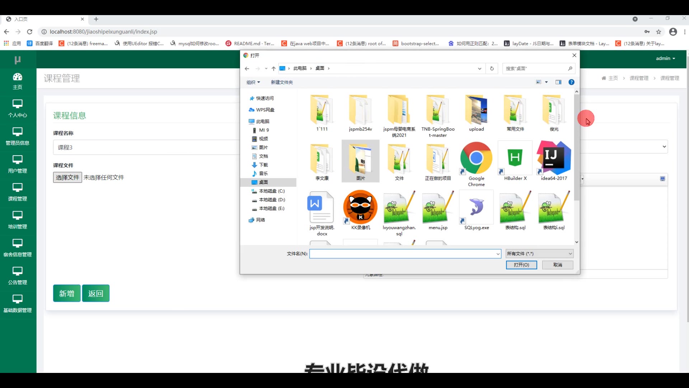The width and height of the screenshot is (689, 388).
Task: Expand the file name combo box
Action: pyautogui.click(x=498, y=254)
